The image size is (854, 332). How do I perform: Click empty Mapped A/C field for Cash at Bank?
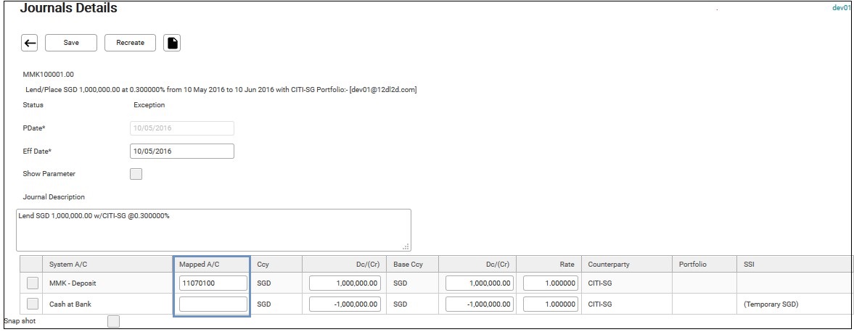tap(213, 304)
